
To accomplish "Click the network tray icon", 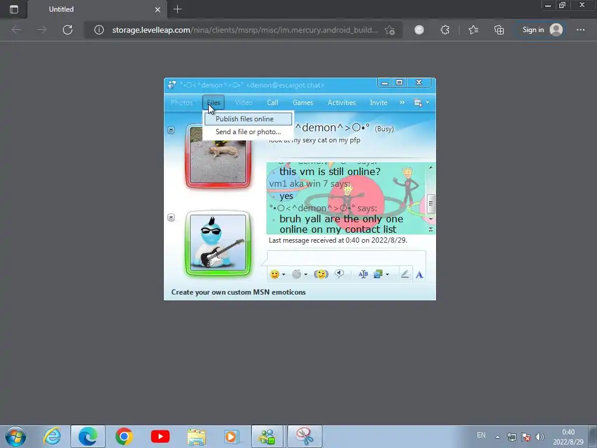I will click(x=512, y=437).
